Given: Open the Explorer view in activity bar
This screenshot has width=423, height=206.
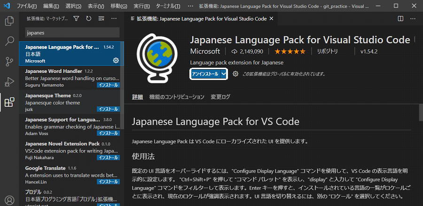Looking at the screenshot, I should [x=9, y=21].
